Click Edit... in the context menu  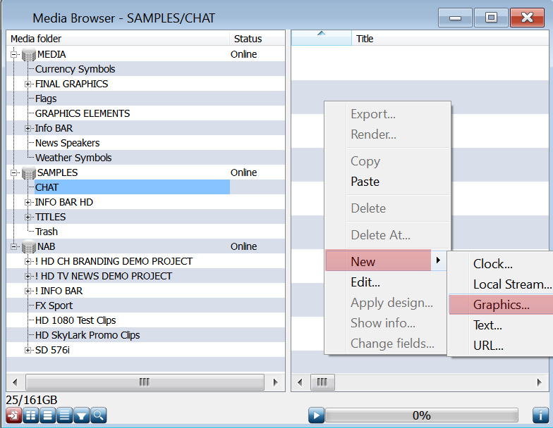click(x=386, y=282)
